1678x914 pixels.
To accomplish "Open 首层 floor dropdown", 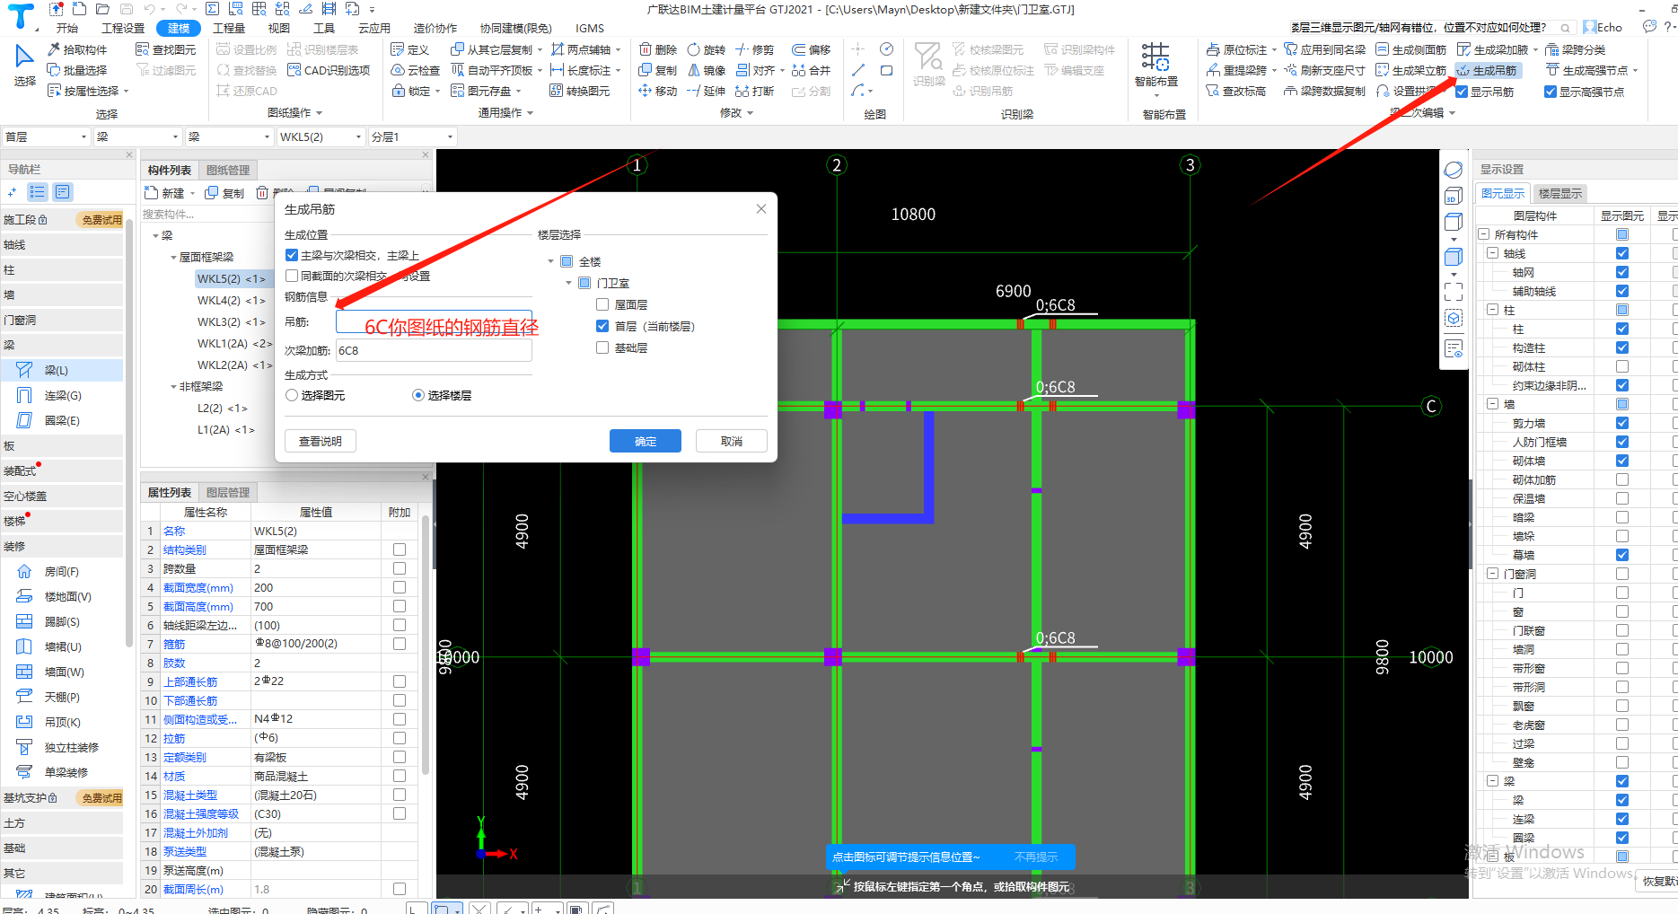I will point(46,136).
